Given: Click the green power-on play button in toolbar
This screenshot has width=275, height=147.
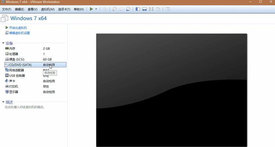Looking at the screenshot, I should coord(91,9).
